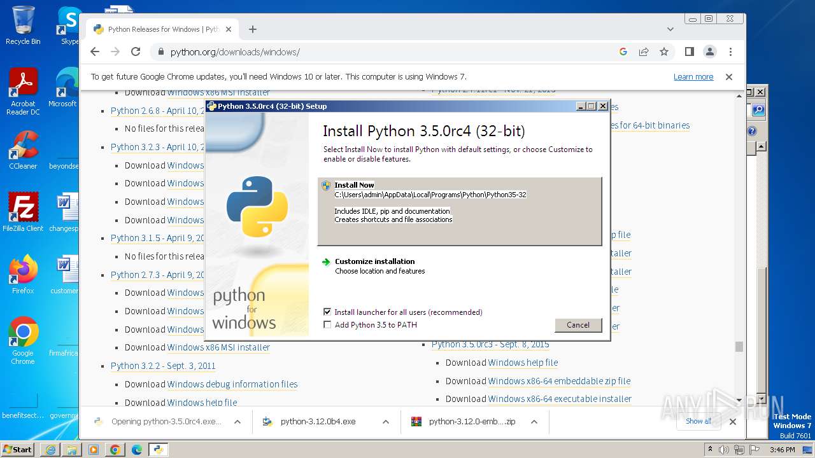Bookmark this page with star icon

(664, 52)
